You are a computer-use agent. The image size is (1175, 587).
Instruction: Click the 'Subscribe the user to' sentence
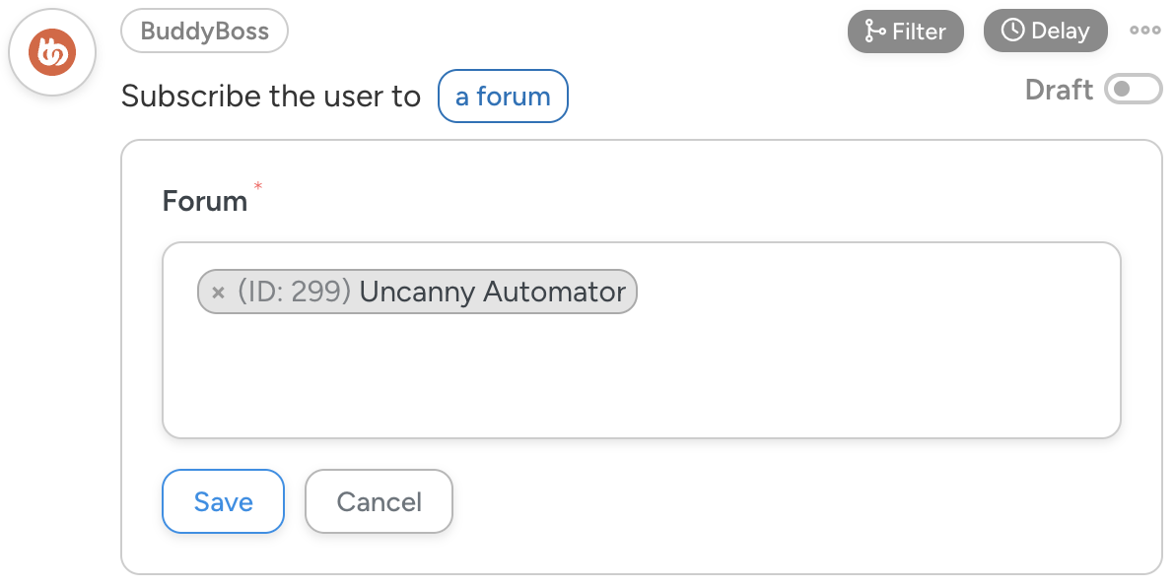[x=271, y=97]
